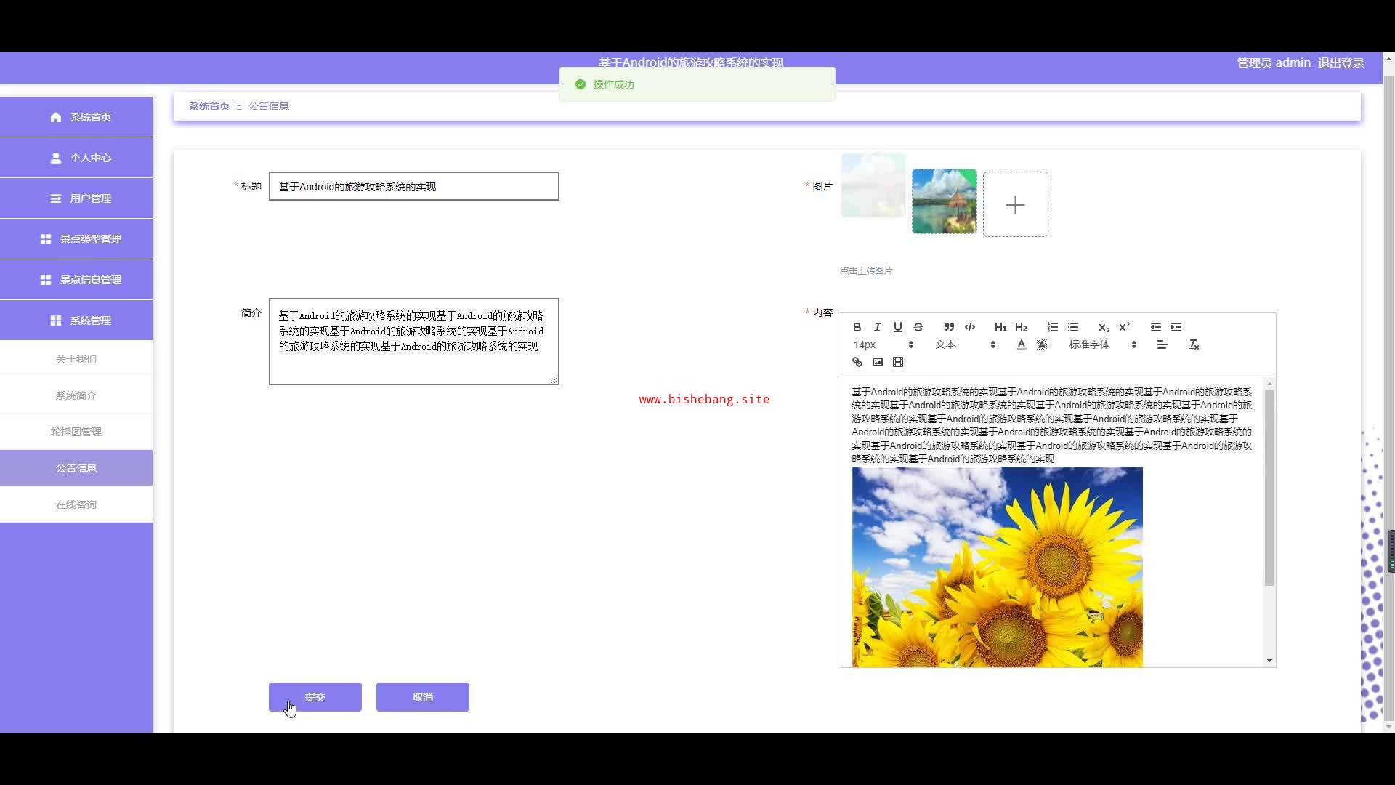Apply ordered list formatting

coord(1052,327)
